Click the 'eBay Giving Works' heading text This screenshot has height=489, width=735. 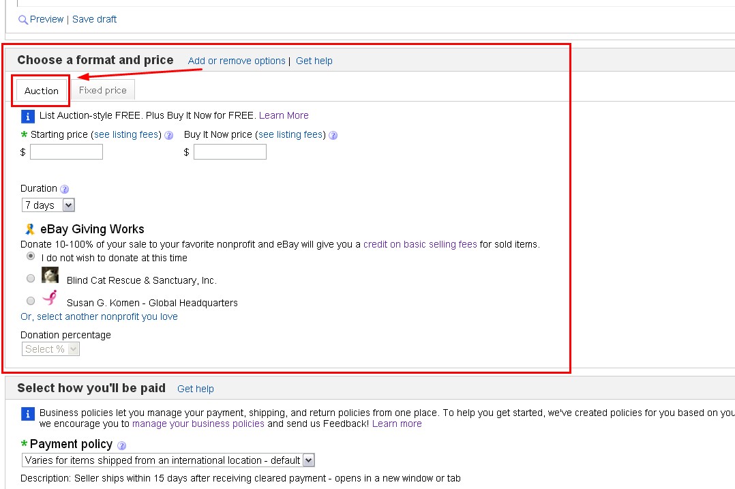tap(92, 228)
